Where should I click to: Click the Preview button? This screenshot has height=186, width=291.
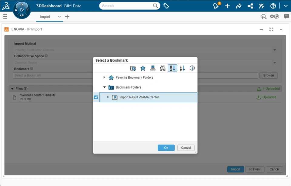tap(255, 169)
